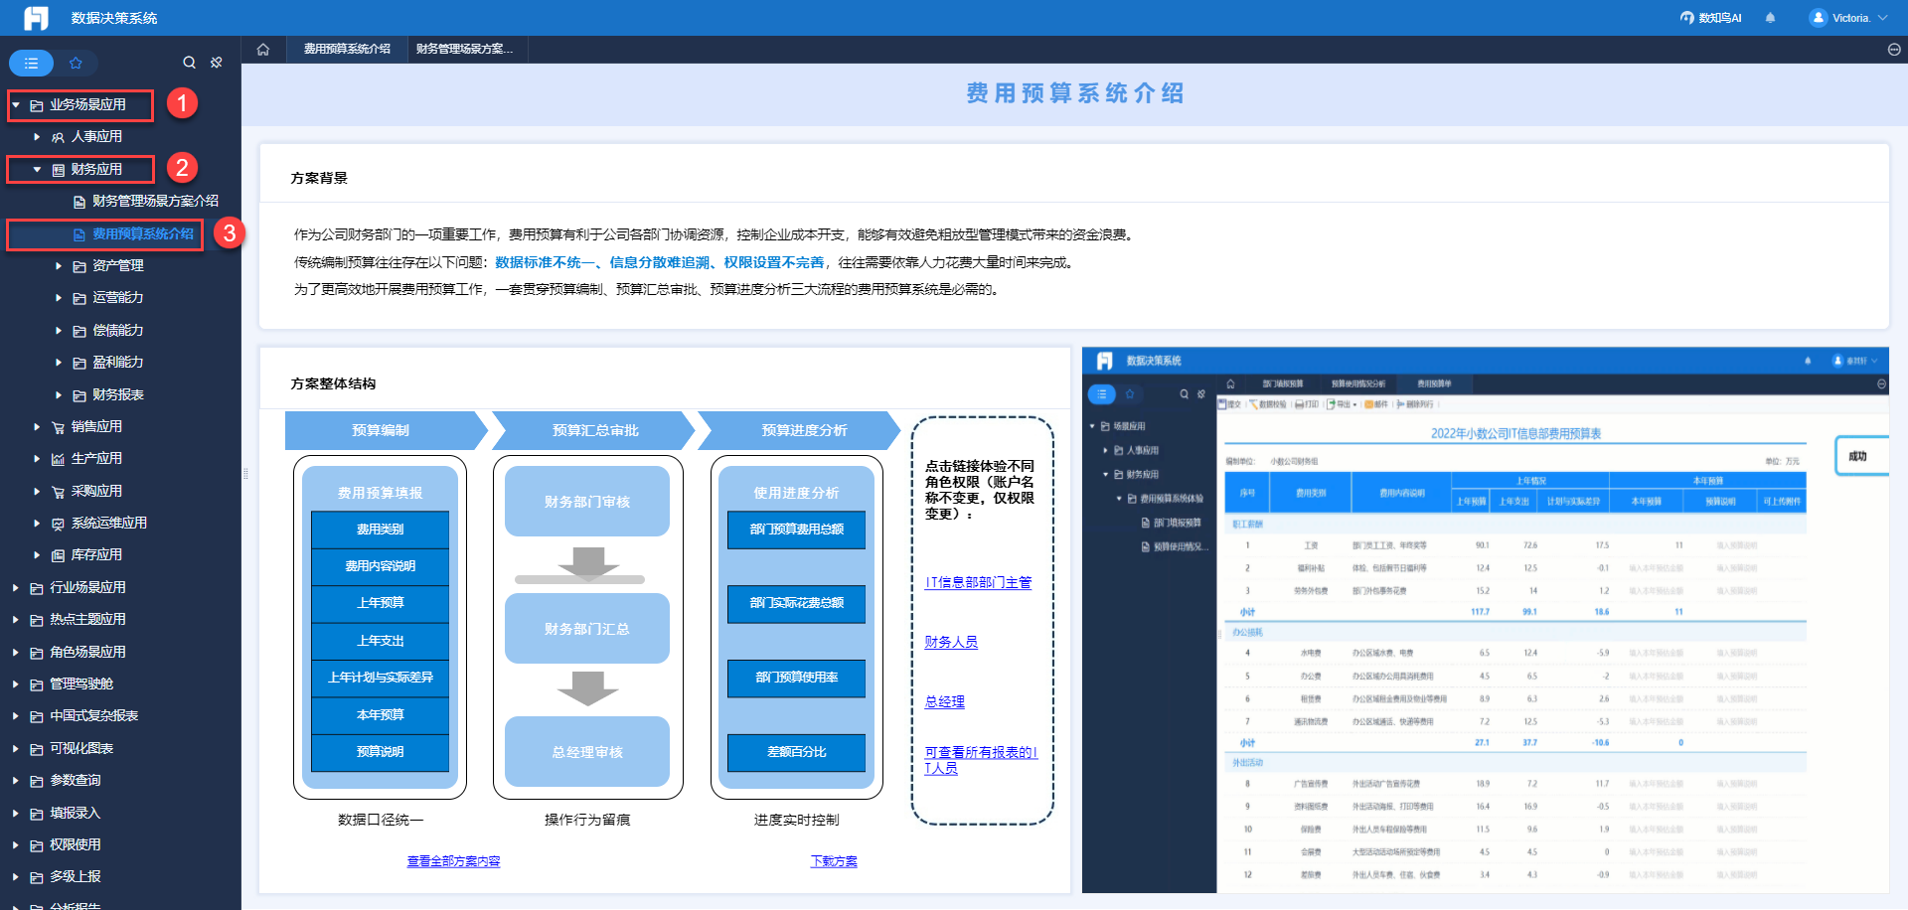Click the table icon beside 财务应用

tap(58, 170)
